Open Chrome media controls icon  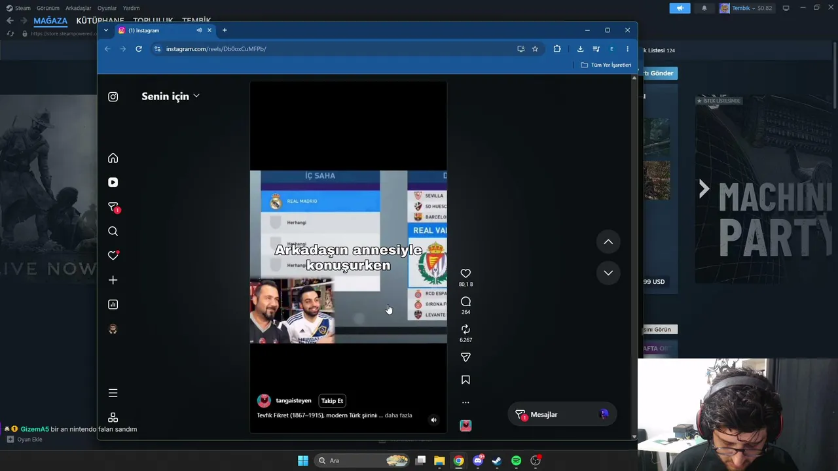point(596,49)
